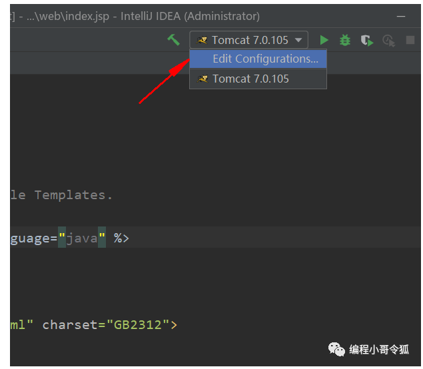Start debugging with the green bug icon
Screen dimensions: 423x369
[x=345, y=40]
